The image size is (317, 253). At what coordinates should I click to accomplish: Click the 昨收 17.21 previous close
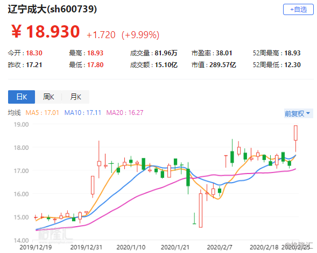coord(25,65)
